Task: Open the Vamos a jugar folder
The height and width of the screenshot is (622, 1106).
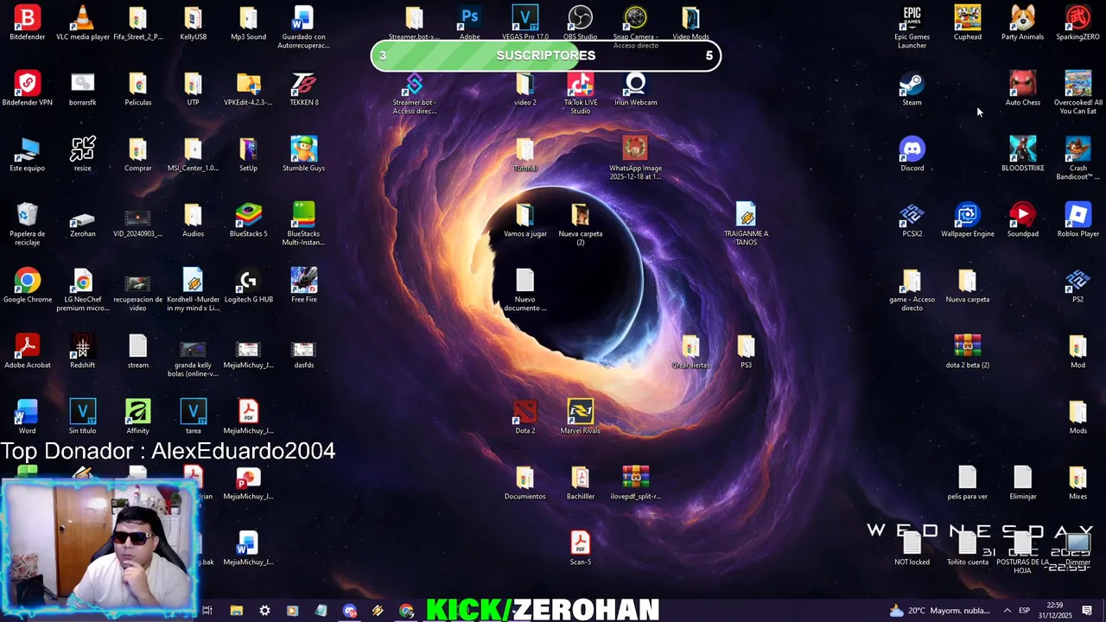Action: (525, 220)
